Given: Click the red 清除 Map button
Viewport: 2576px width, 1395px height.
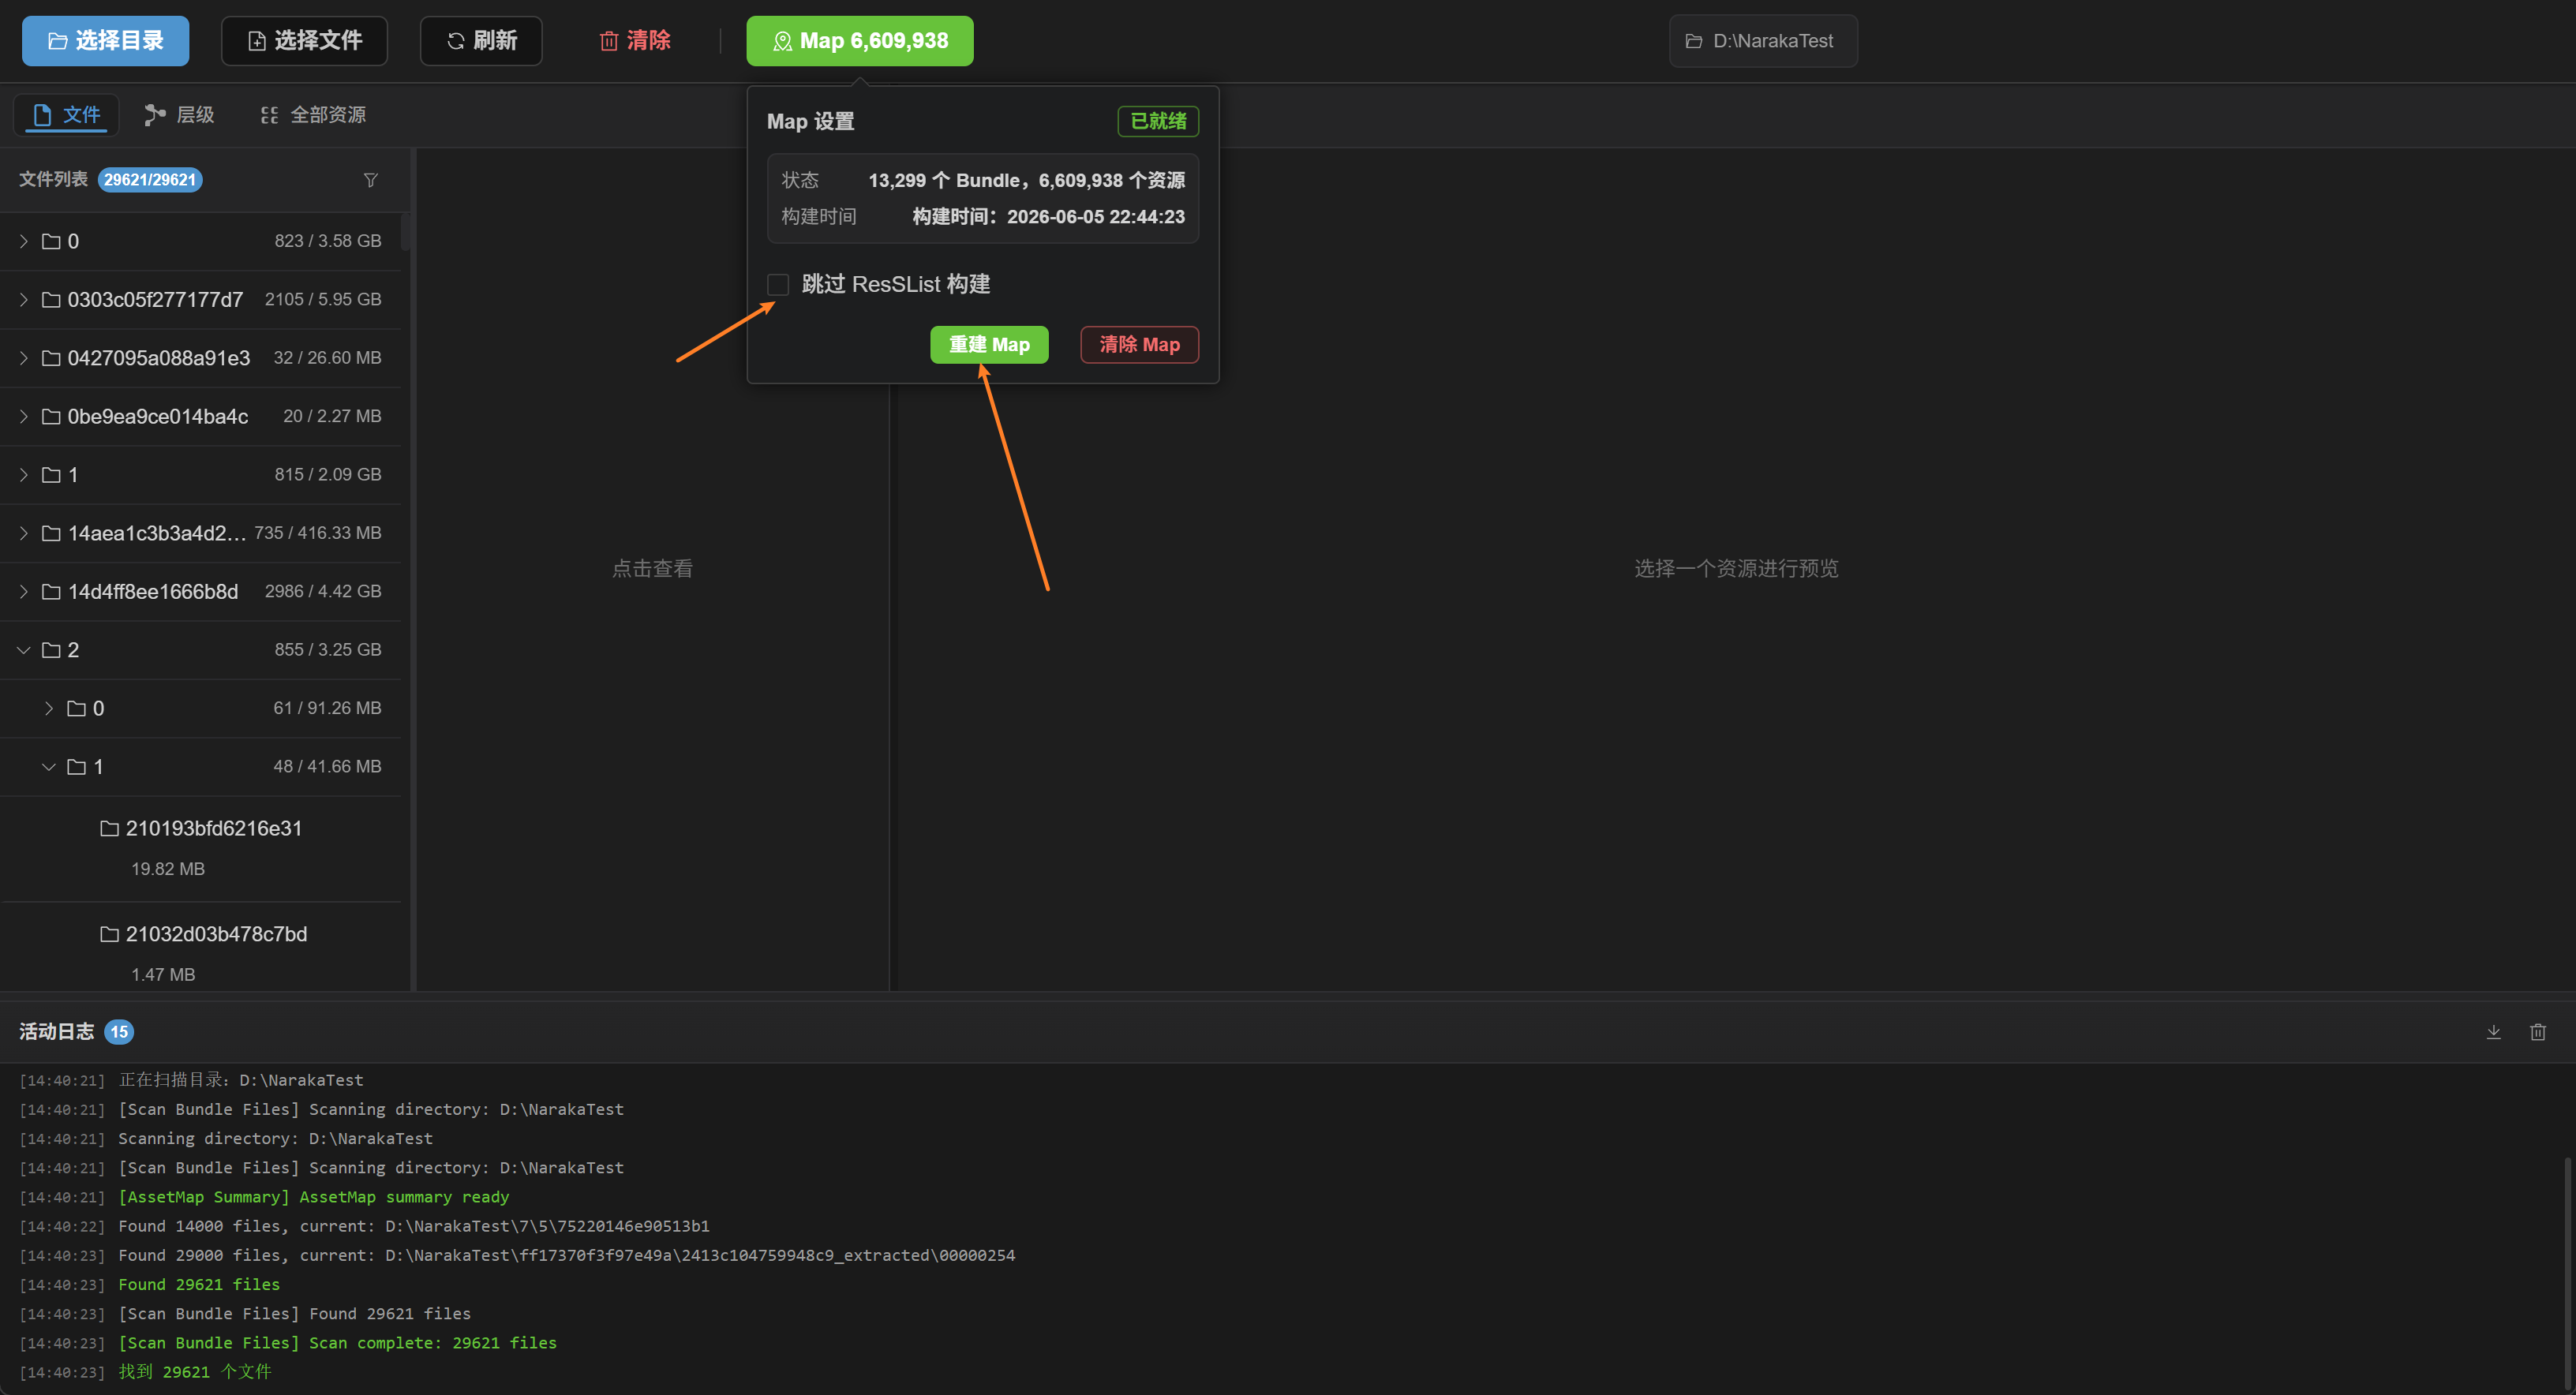Looking at the screenshot, I should point(1139,345).
